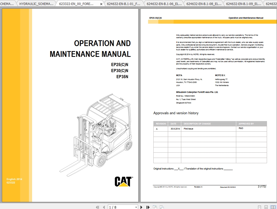Navigate to the previous page
The height and width of the screenshot is (209, 277).
click(104, 207)
